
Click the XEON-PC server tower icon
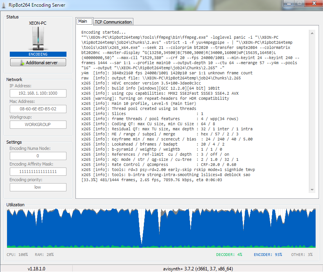[38, 39]
